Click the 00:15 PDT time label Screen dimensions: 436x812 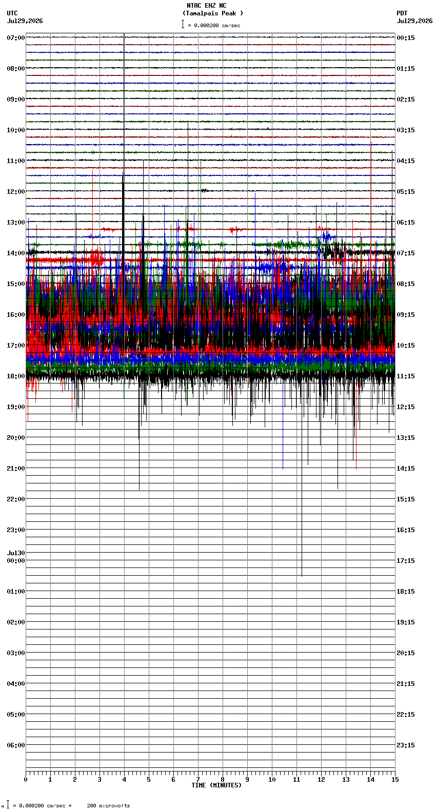(406, 38)
